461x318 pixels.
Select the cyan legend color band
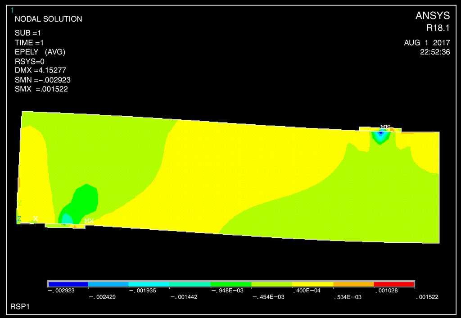[x=149, y=284]
